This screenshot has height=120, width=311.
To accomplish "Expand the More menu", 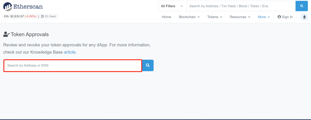I will coord(264,17).
